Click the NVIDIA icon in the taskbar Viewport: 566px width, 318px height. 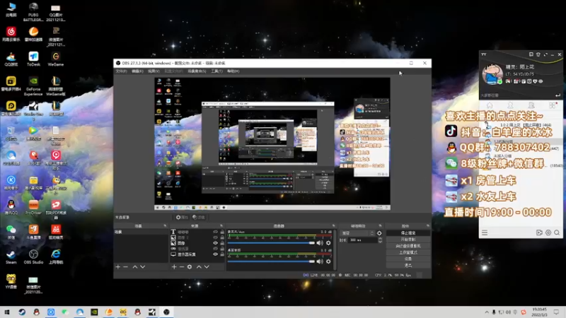[94, 312]
